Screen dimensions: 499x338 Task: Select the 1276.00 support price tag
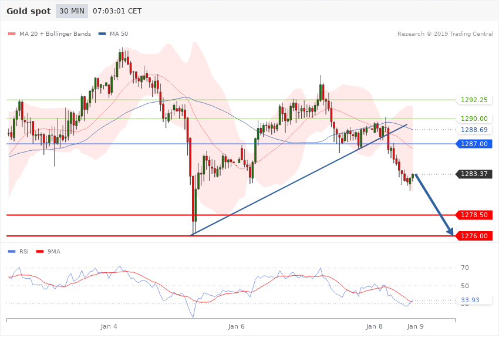tap(474, 236)
